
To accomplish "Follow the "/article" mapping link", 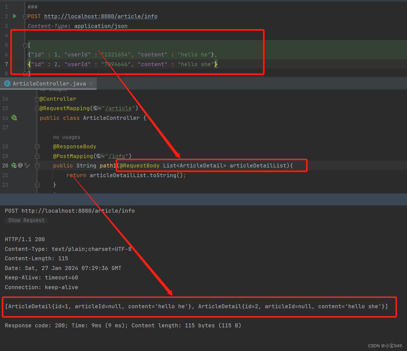I will [118, 108].
